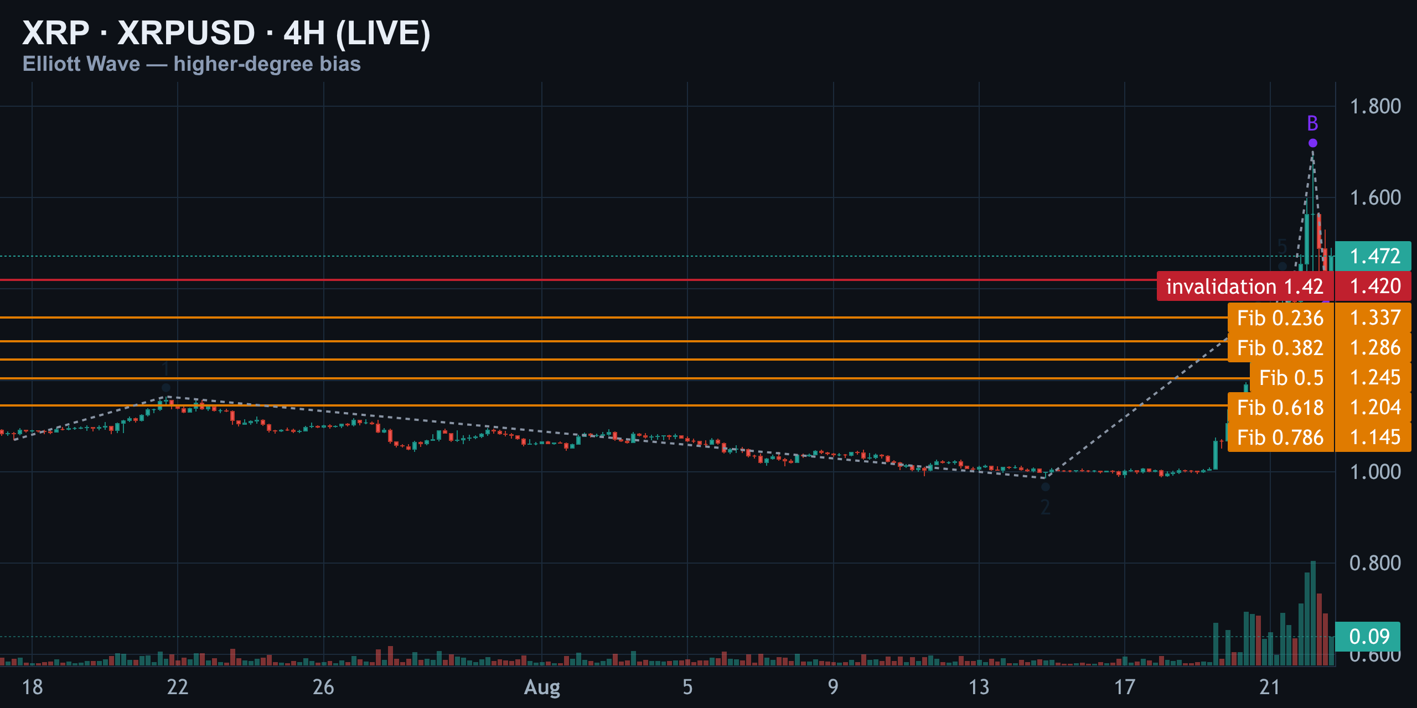1417x708 pixels.
Task: Click the 1.600 price axis label
Action: pos(1375,197)
